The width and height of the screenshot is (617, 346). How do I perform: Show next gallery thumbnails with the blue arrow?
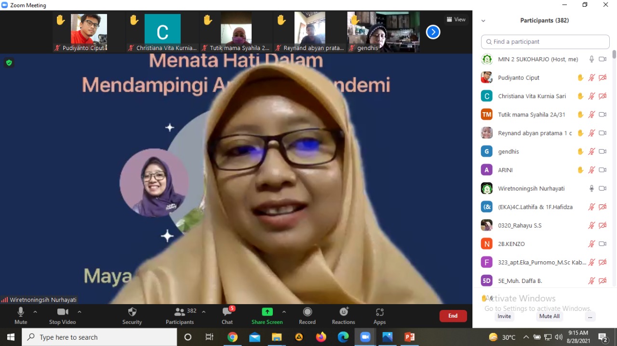pos(433,32)
